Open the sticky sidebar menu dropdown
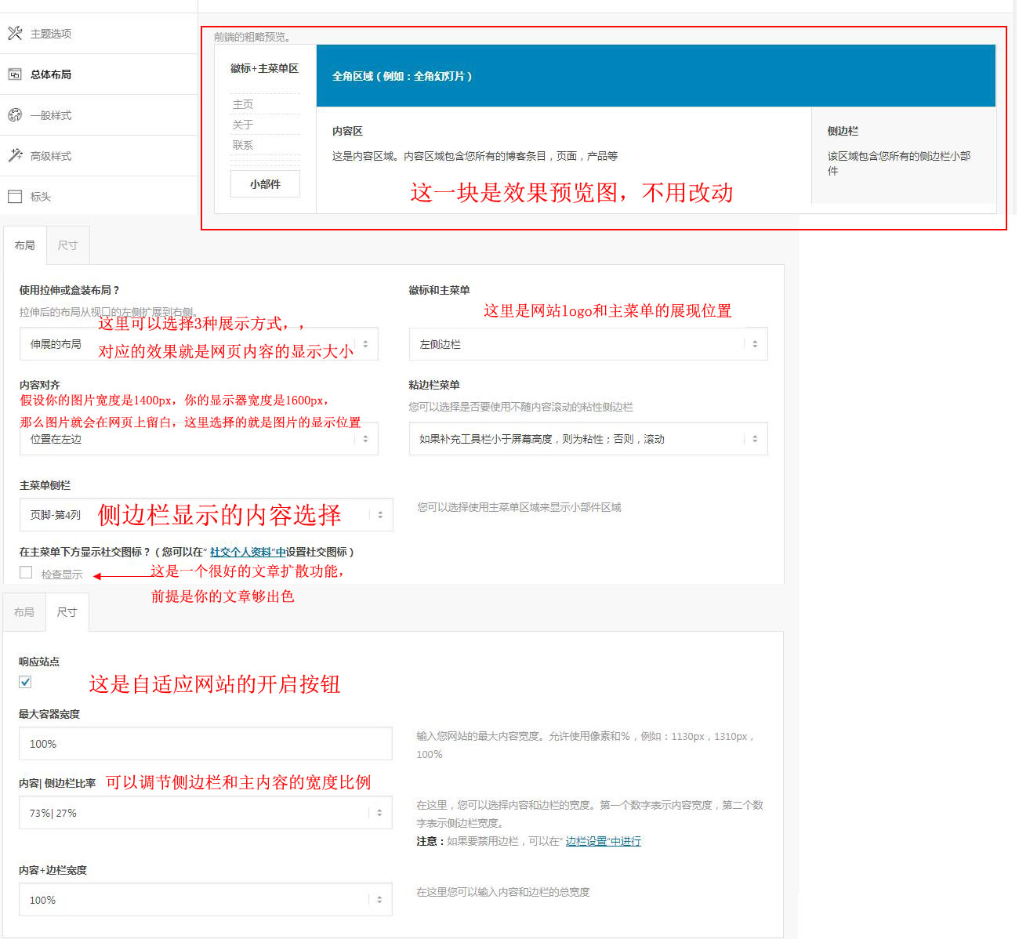 (x=589, y=439)
